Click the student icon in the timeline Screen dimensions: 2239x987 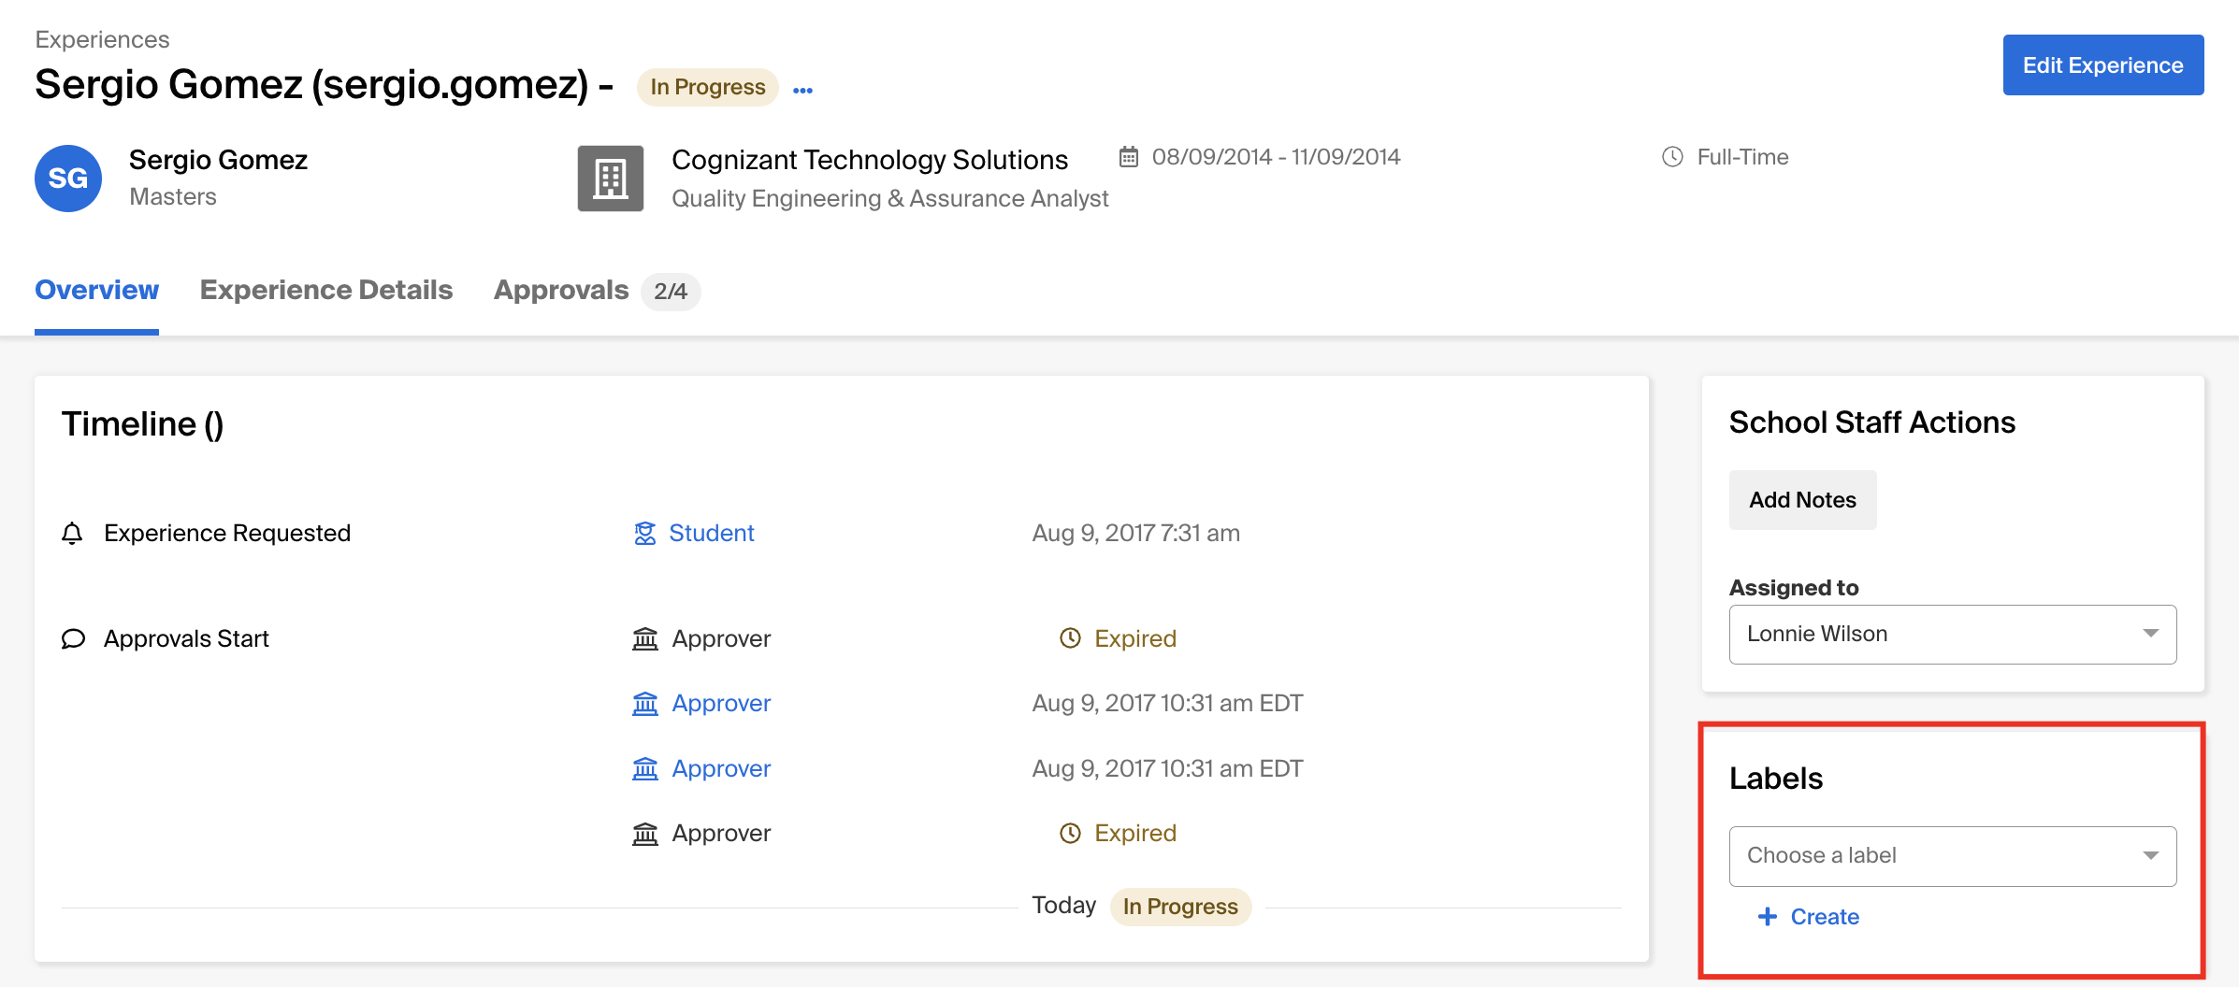[x=644, y=533]
